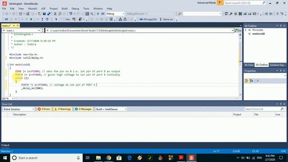Image resolution: width=288 pixels, height=162 pixels.
Task: Click the editor vertical scrollbar
Action: point(240,66)
